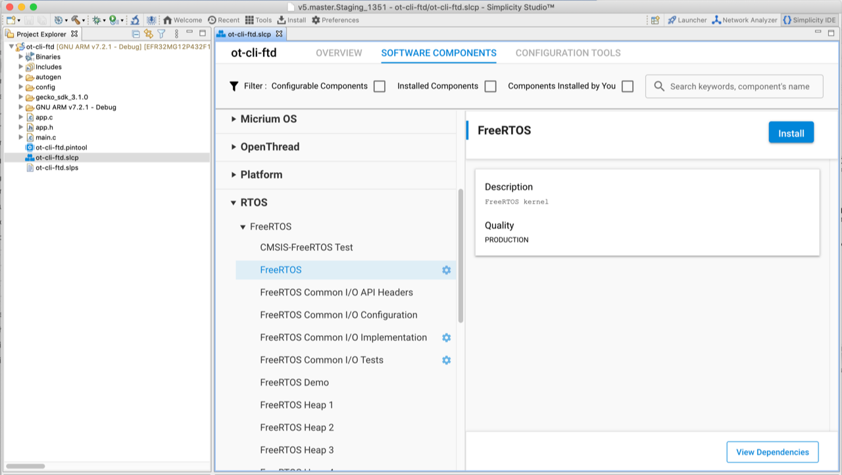
Task: Click Collapse All in Project Explorer
Action: pyautogui.click(x=136, y=34)
